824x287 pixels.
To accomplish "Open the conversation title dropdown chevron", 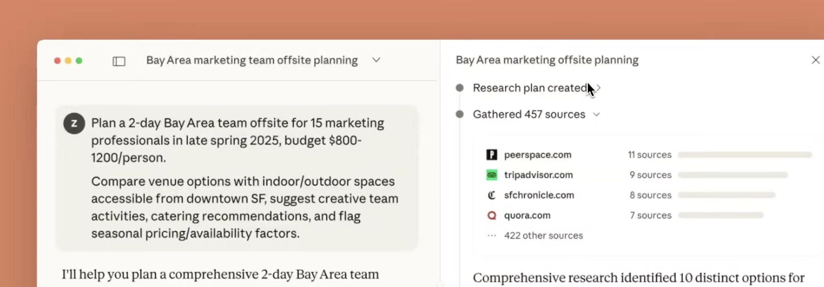I will (x=376, y=60).
